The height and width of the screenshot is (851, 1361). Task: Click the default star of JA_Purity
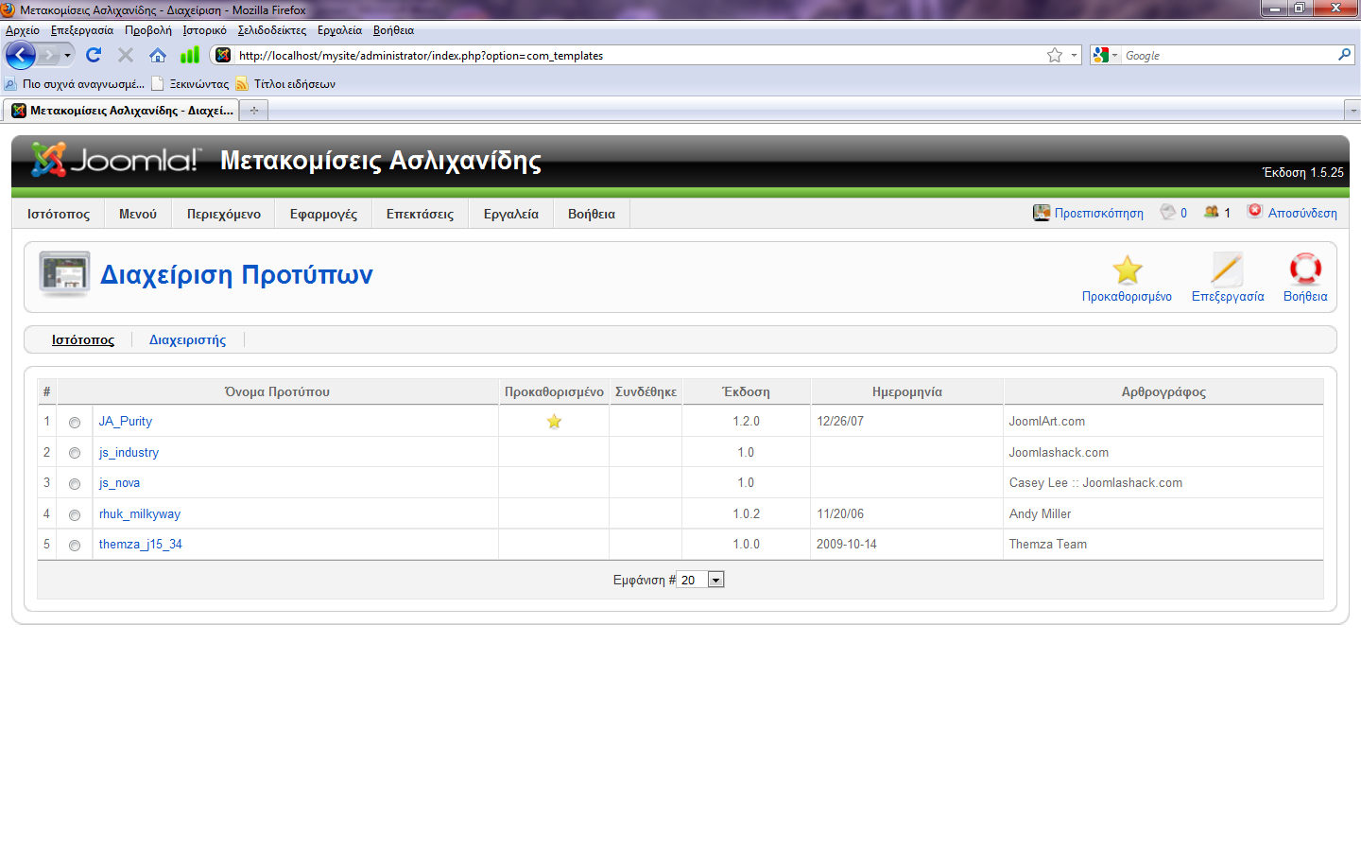click(x=554, y=422)
